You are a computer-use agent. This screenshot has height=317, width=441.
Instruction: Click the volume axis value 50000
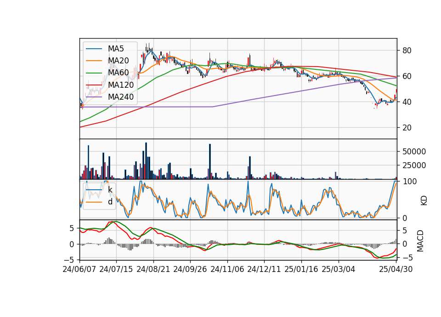(414, 152)
